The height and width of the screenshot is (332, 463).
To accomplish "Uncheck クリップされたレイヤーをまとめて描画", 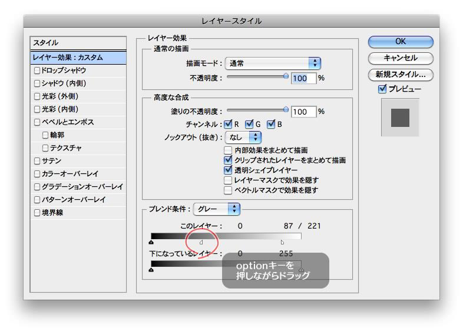I will coord(227,160).
